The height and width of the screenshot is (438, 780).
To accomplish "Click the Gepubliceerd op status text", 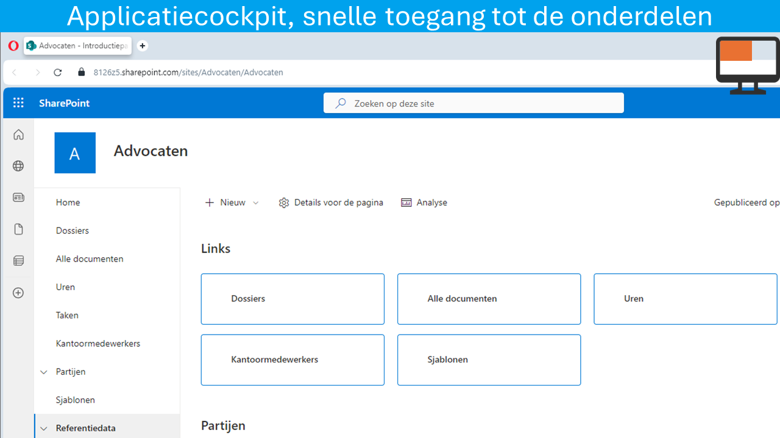I will (746, 203).
